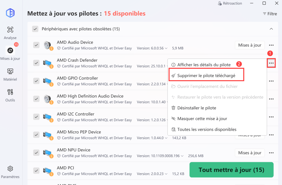Click the Driver Easy logo icon
Image resolution: width=282 pixels, height=185 pixels.
(10, 13)
